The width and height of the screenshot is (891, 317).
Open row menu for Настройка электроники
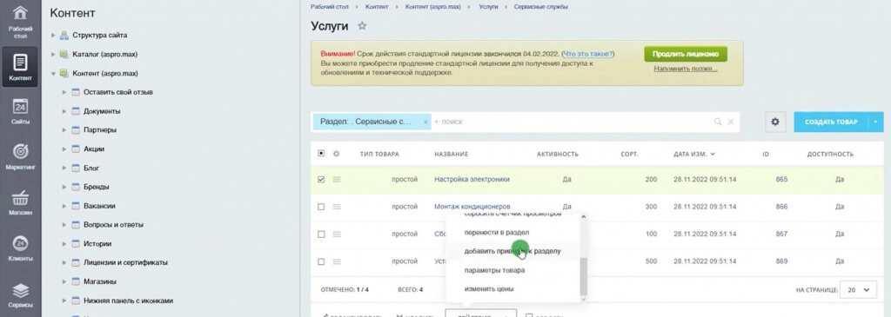(x=337, y=179)
